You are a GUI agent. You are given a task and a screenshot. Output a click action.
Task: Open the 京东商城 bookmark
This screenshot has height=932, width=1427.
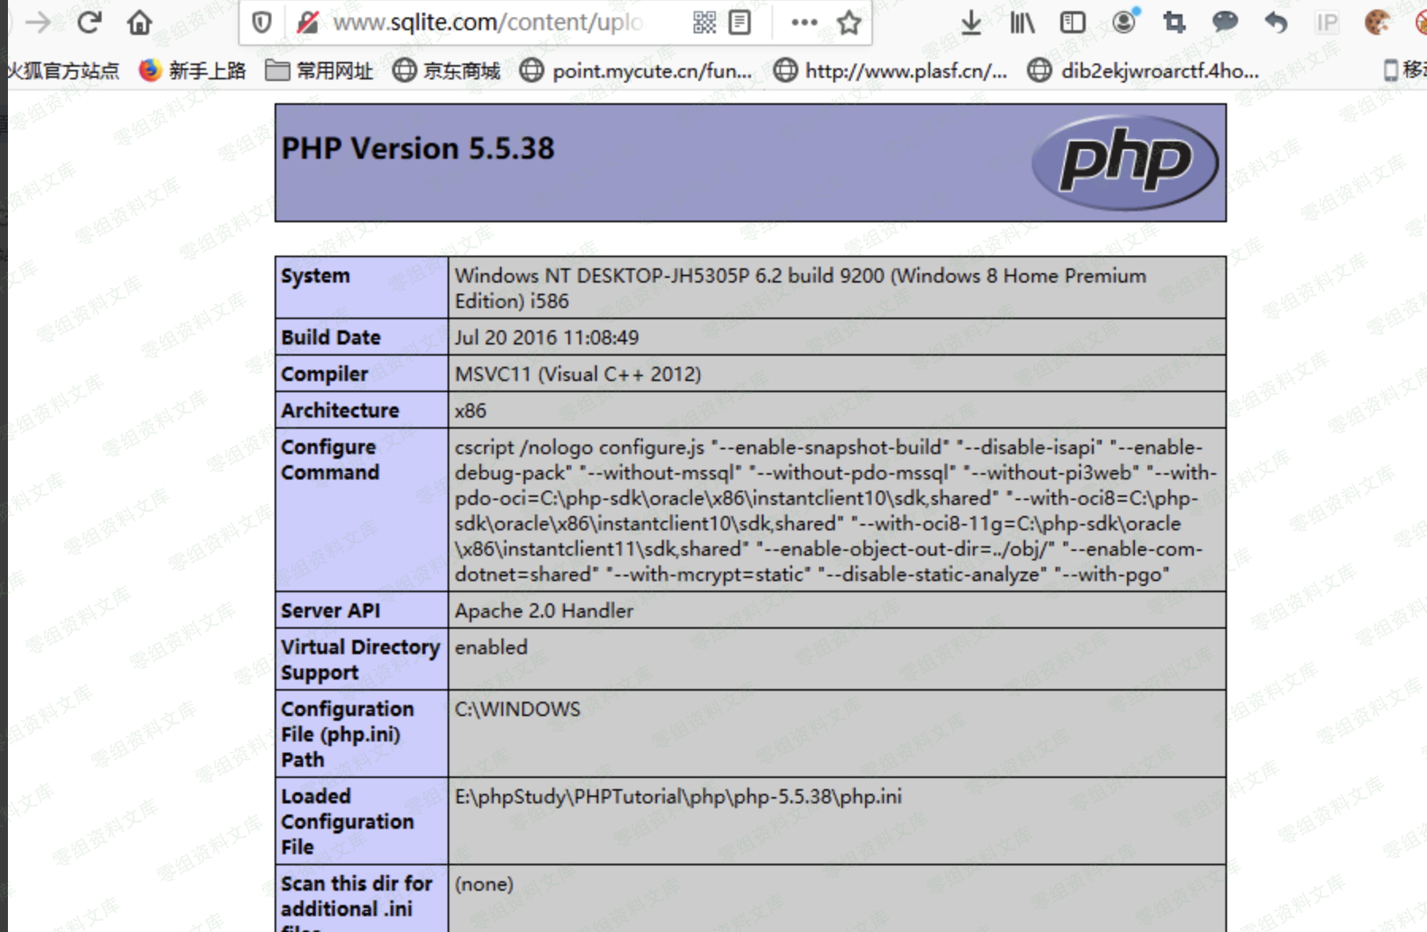pos(447,71)
